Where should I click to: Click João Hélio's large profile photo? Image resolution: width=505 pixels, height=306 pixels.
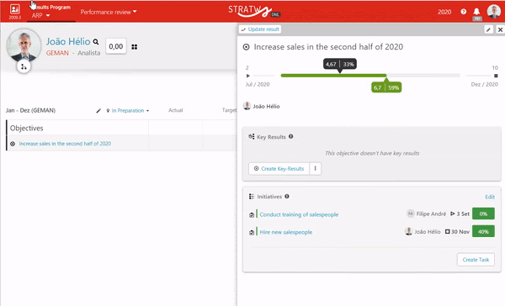pos(24,45)
